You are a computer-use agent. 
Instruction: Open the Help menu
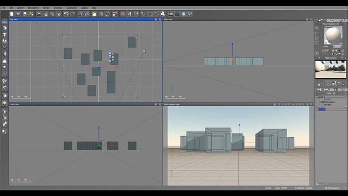(94, 8)
